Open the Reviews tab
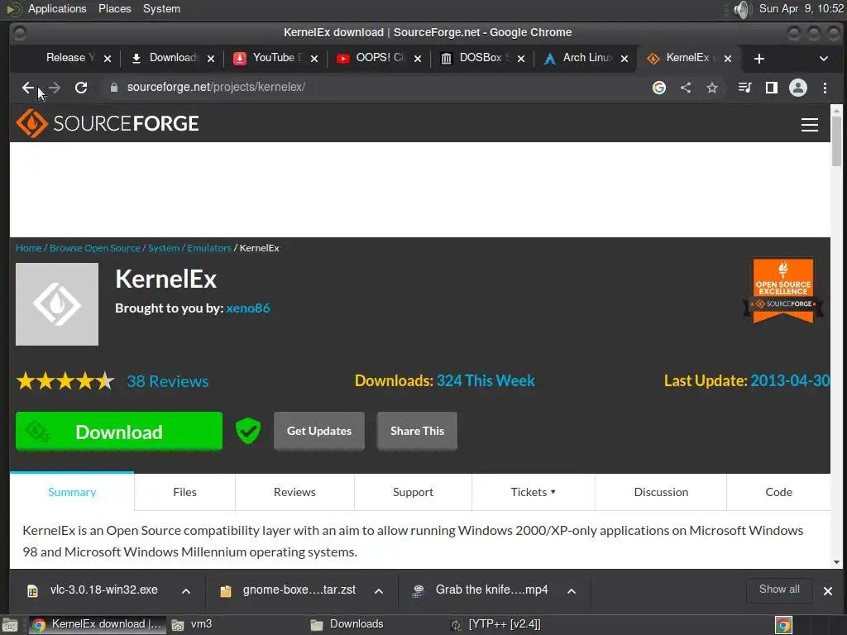The width and height of the screenshot is (847, 635). pyautogui.click(x=294, y=492)
